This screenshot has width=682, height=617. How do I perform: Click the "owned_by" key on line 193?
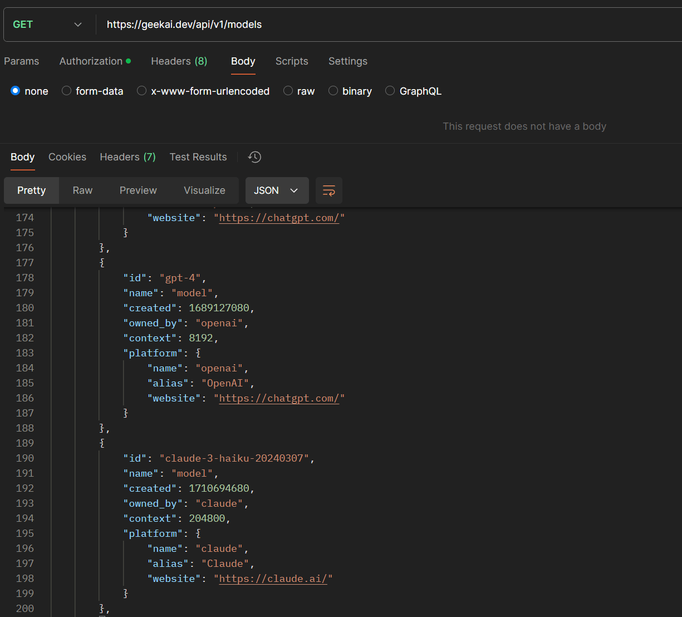[x=153, y=503]
